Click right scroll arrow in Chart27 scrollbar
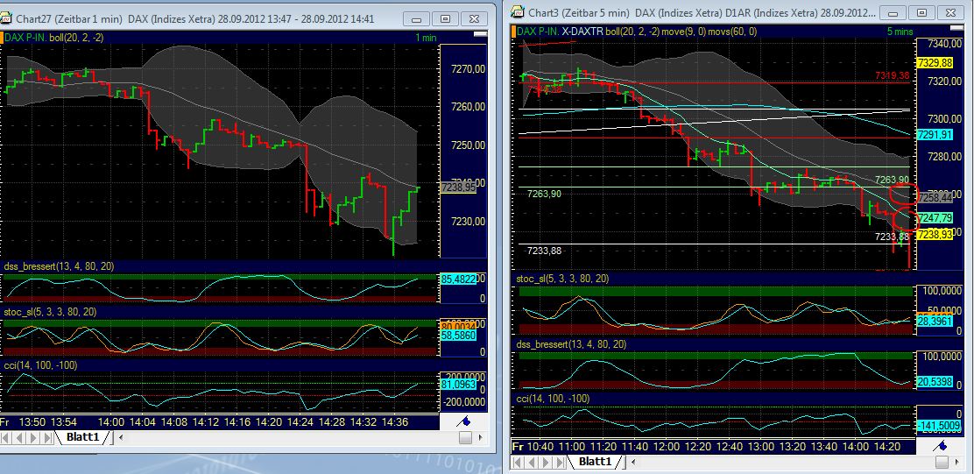The image size is (974, 474). pyautogui.click(x=482, y=437)
